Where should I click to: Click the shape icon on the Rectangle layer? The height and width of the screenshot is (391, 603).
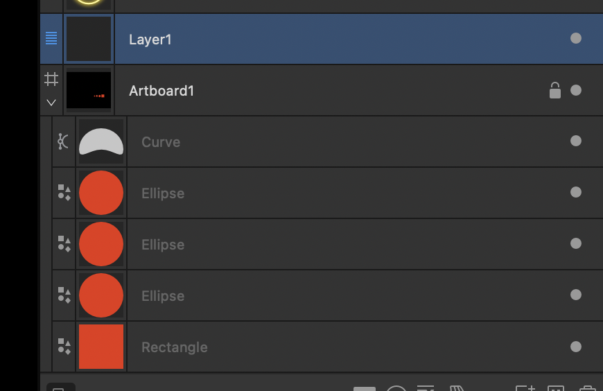point(64,347)
